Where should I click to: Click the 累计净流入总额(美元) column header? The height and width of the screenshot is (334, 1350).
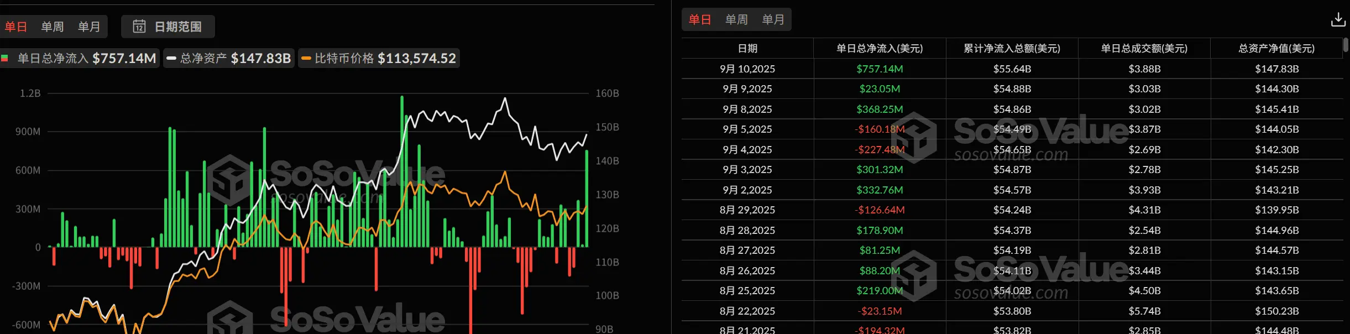1012,48
